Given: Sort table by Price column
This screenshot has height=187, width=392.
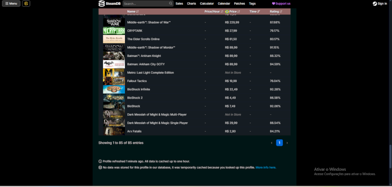Looking at the screenshot, I should tap(232, 11).
